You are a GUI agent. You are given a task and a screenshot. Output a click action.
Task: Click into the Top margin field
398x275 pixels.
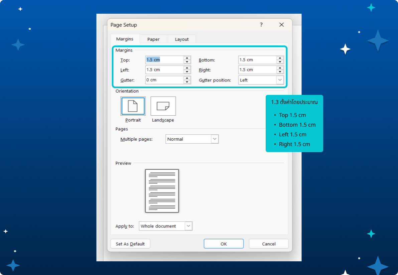164,60
